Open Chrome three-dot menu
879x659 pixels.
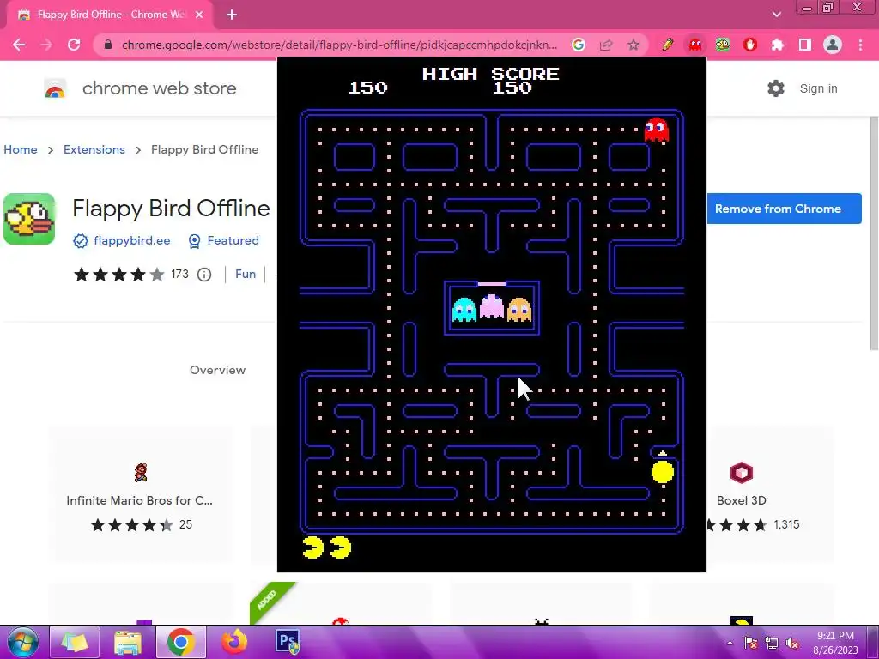pyautogui.click(x=860, y=45)
